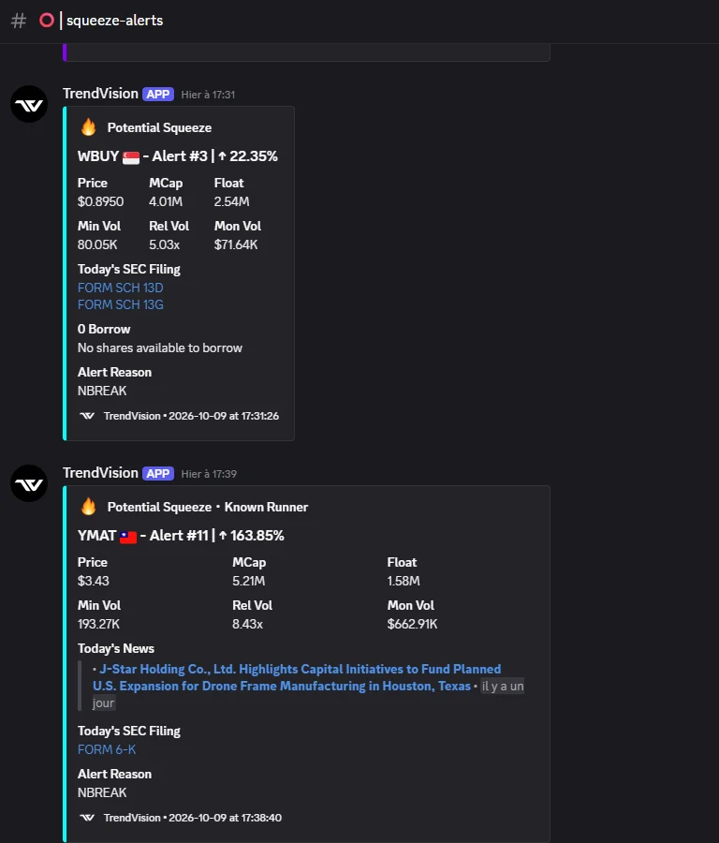
Task: Open the FORM SCH 13G filing link
Action: click(x=121, y=304)
